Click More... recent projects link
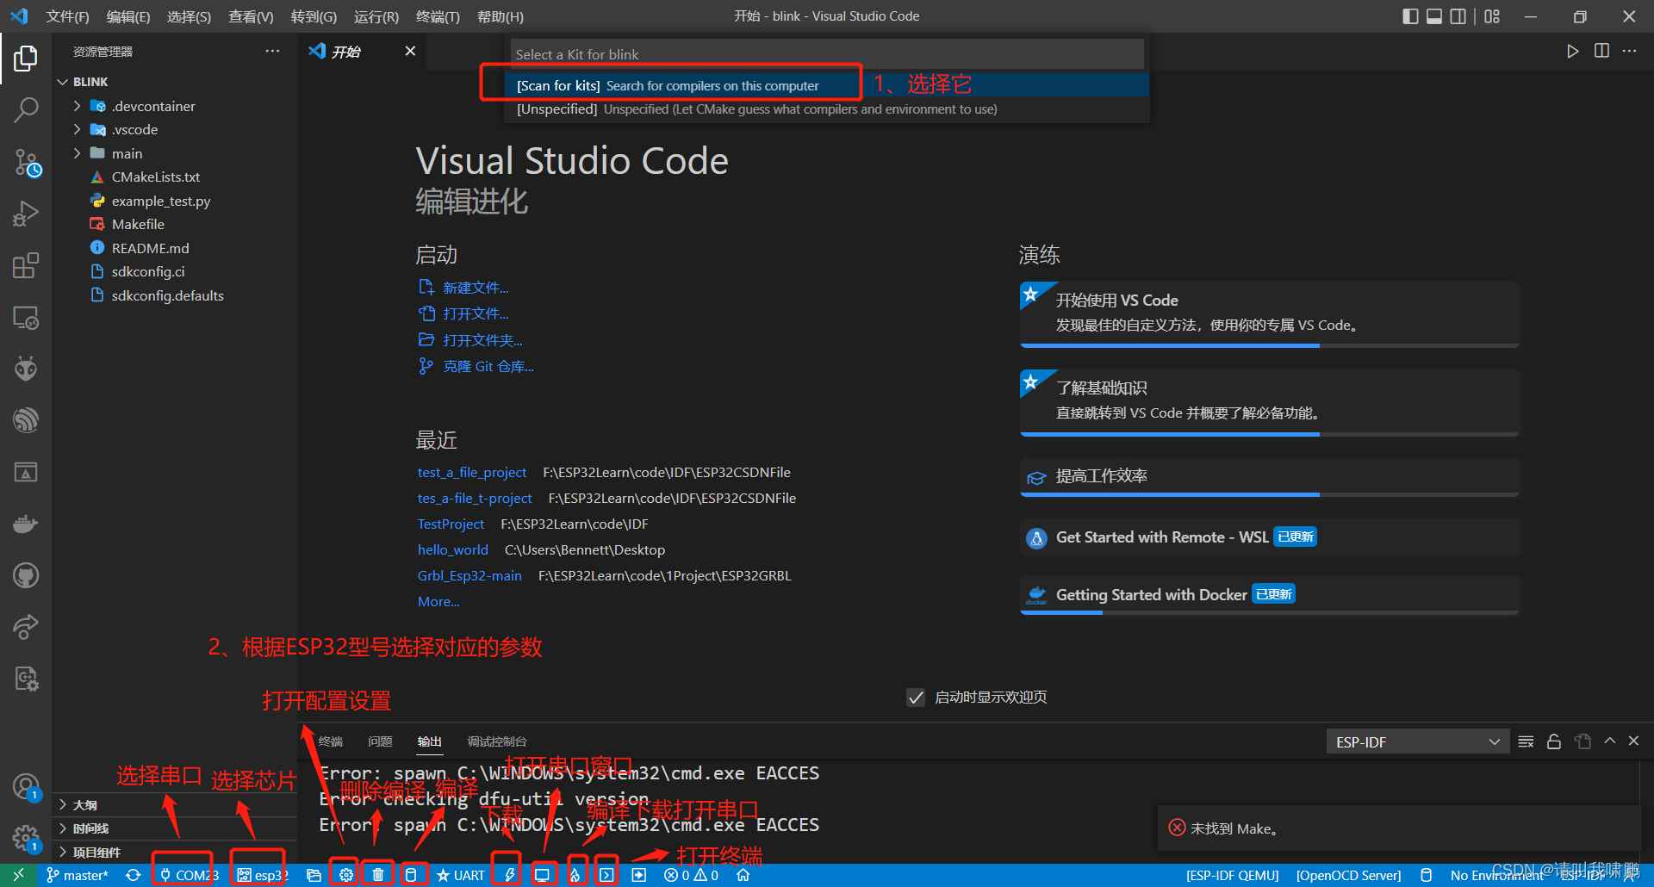The image size is (1654, 887). (438, 601)
